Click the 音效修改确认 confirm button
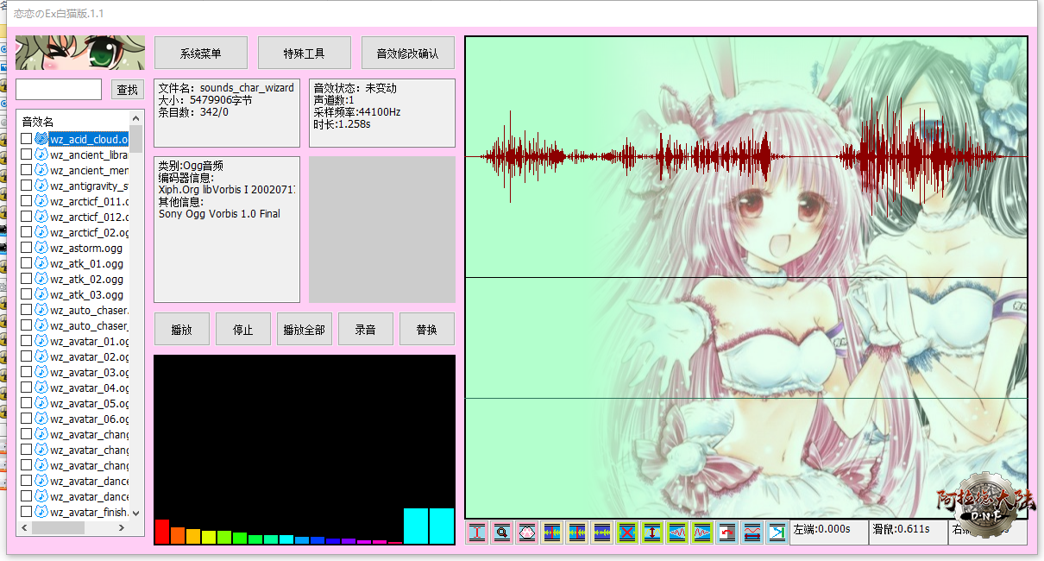The width and height of the screenshot is (1044, 561). 407,54
